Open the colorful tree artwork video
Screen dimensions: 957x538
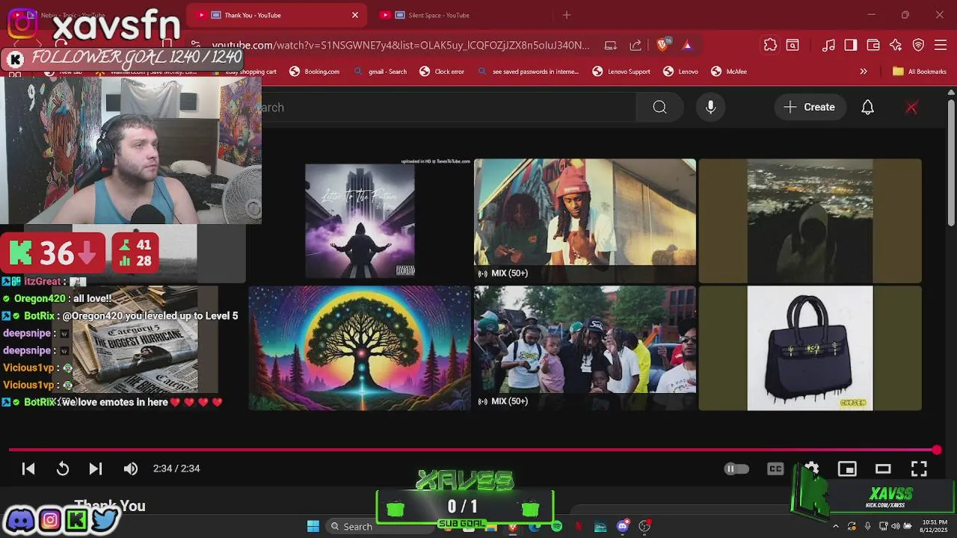pos(360,348)
